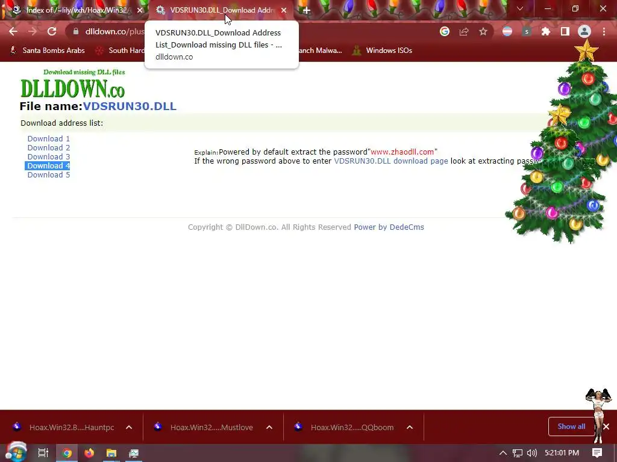
Task: Launch Firefox from the taskbar
Action: point(89,453)
